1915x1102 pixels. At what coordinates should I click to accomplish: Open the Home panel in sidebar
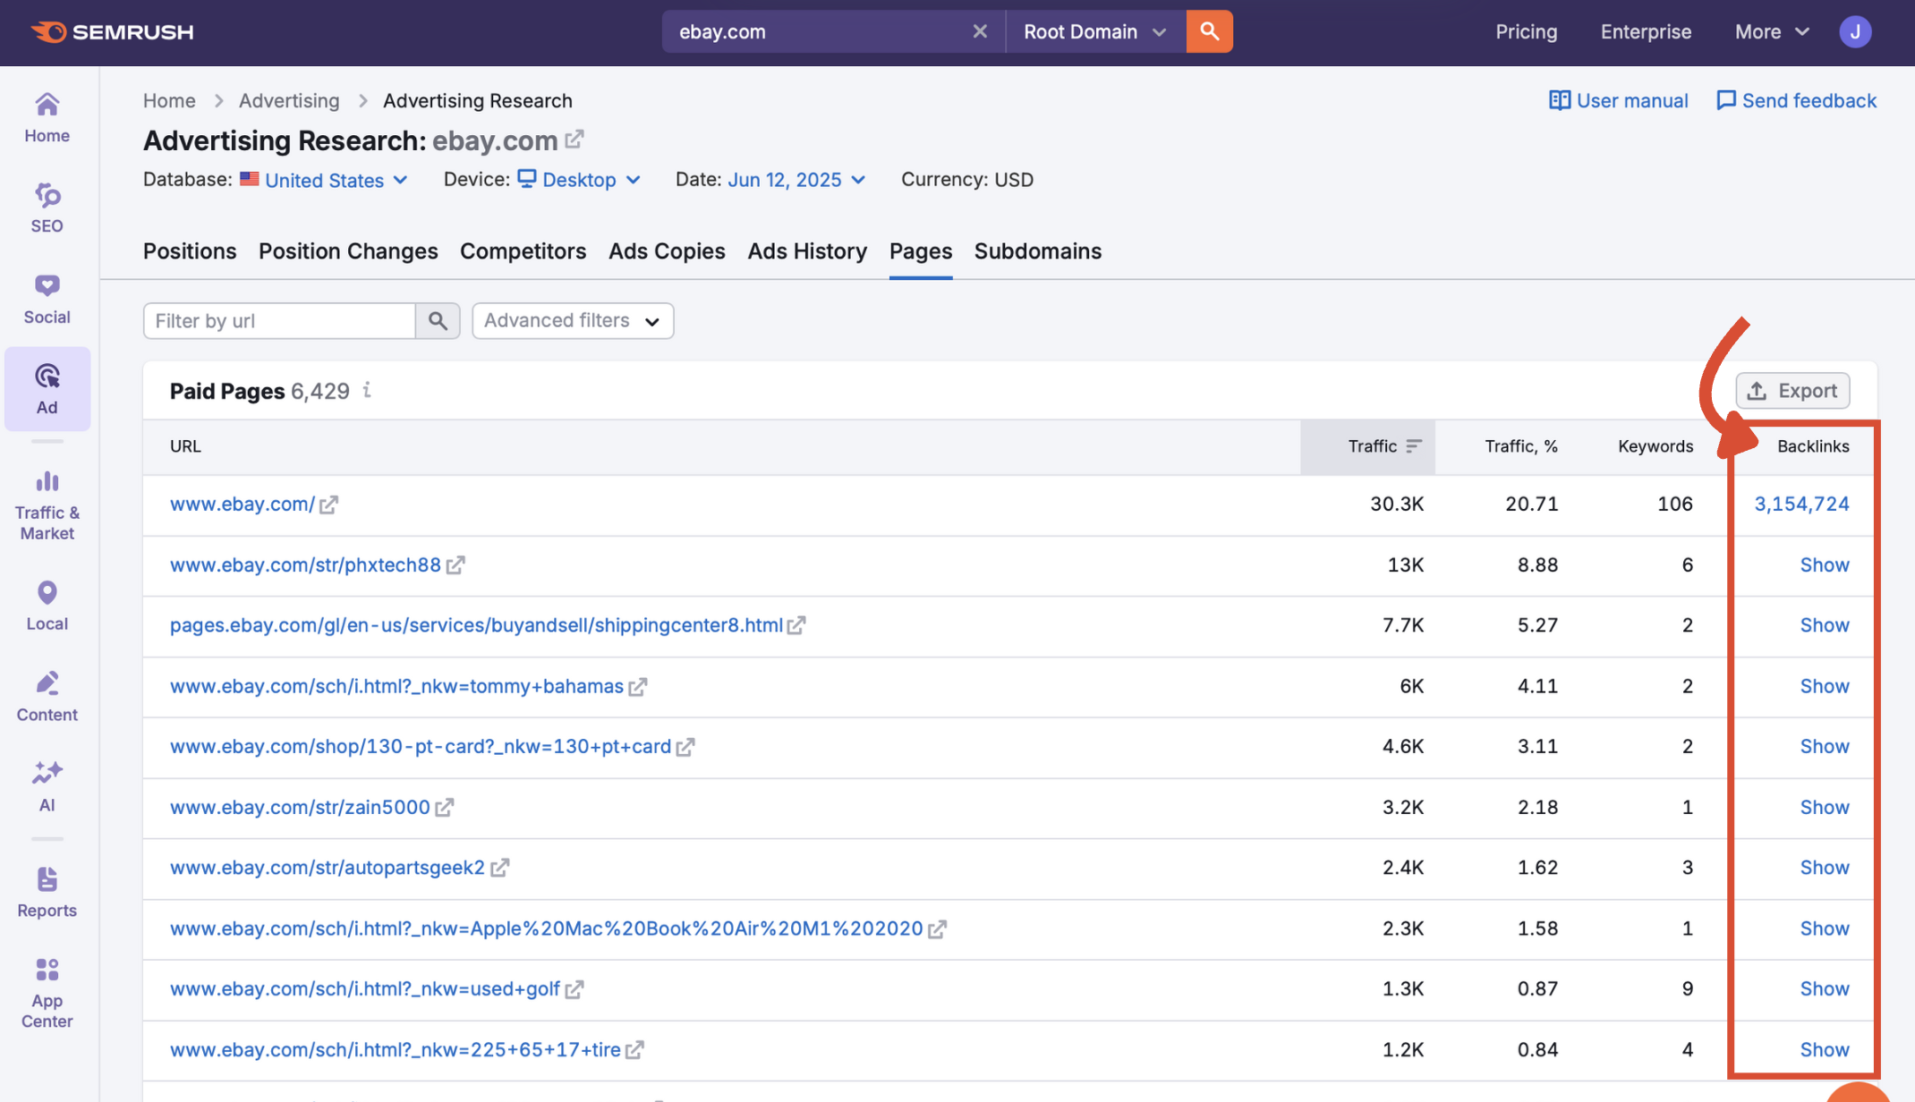47,116
